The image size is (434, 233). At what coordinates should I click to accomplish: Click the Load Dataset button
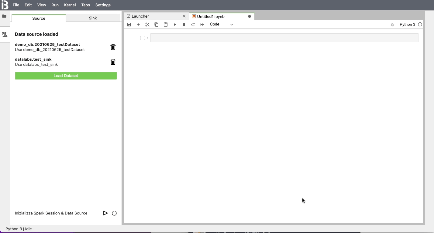coord(66,76)
